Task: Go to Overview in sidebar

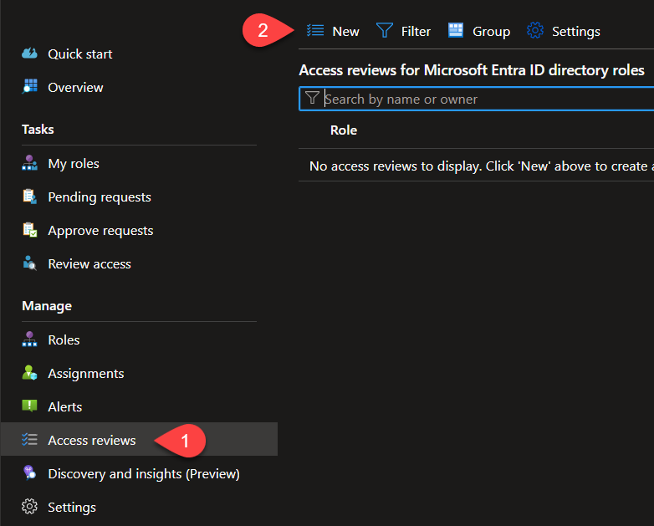Action: coord(75,88)
